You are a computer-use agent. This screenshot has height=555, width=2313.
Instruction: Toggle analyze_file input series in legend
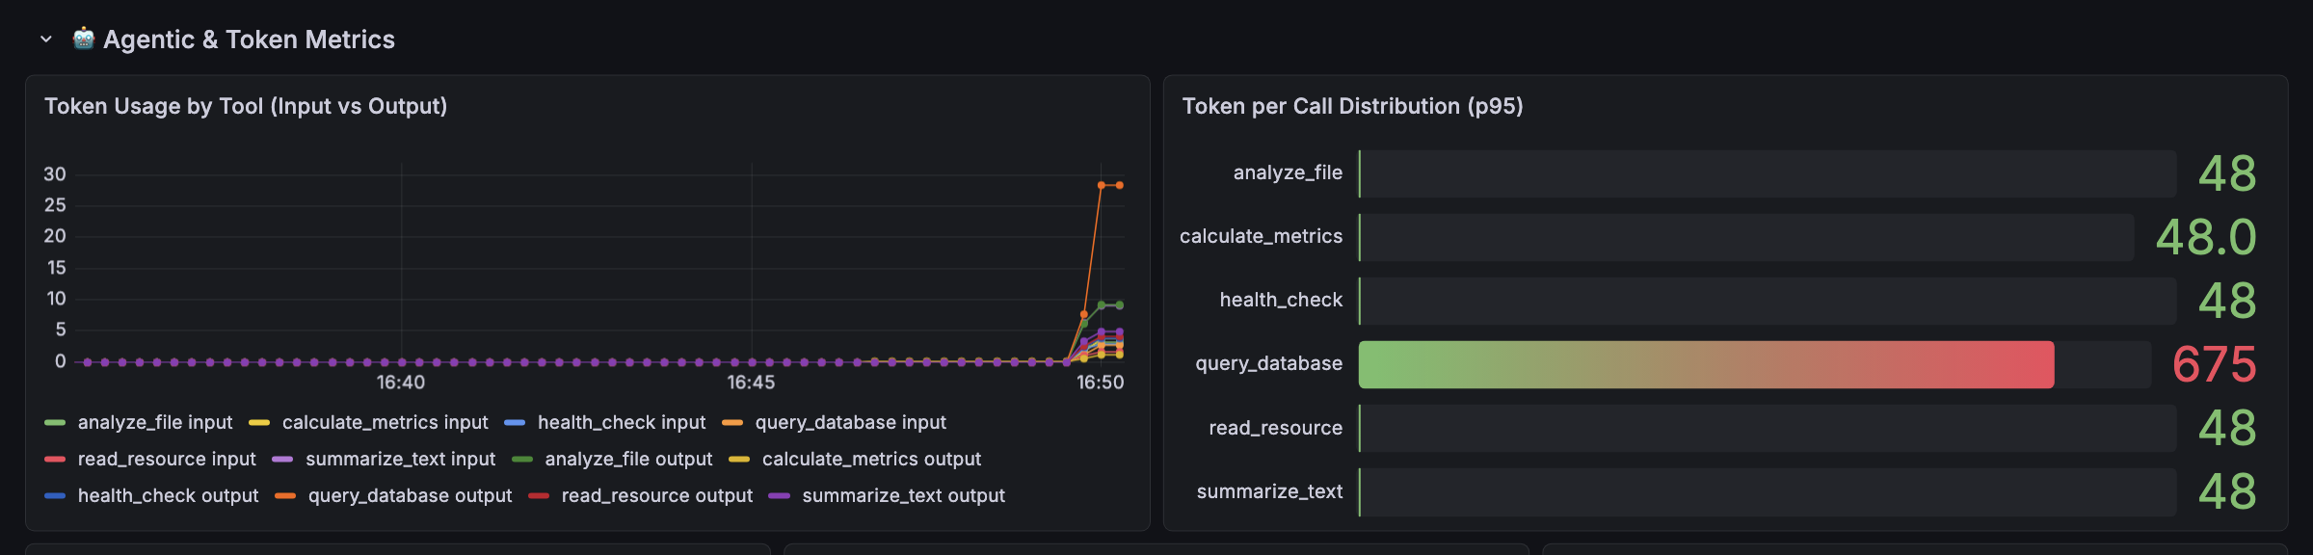tap(155, 422)
